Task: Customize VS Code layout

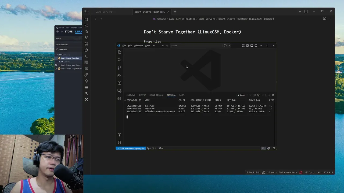Action: [243, 46]
